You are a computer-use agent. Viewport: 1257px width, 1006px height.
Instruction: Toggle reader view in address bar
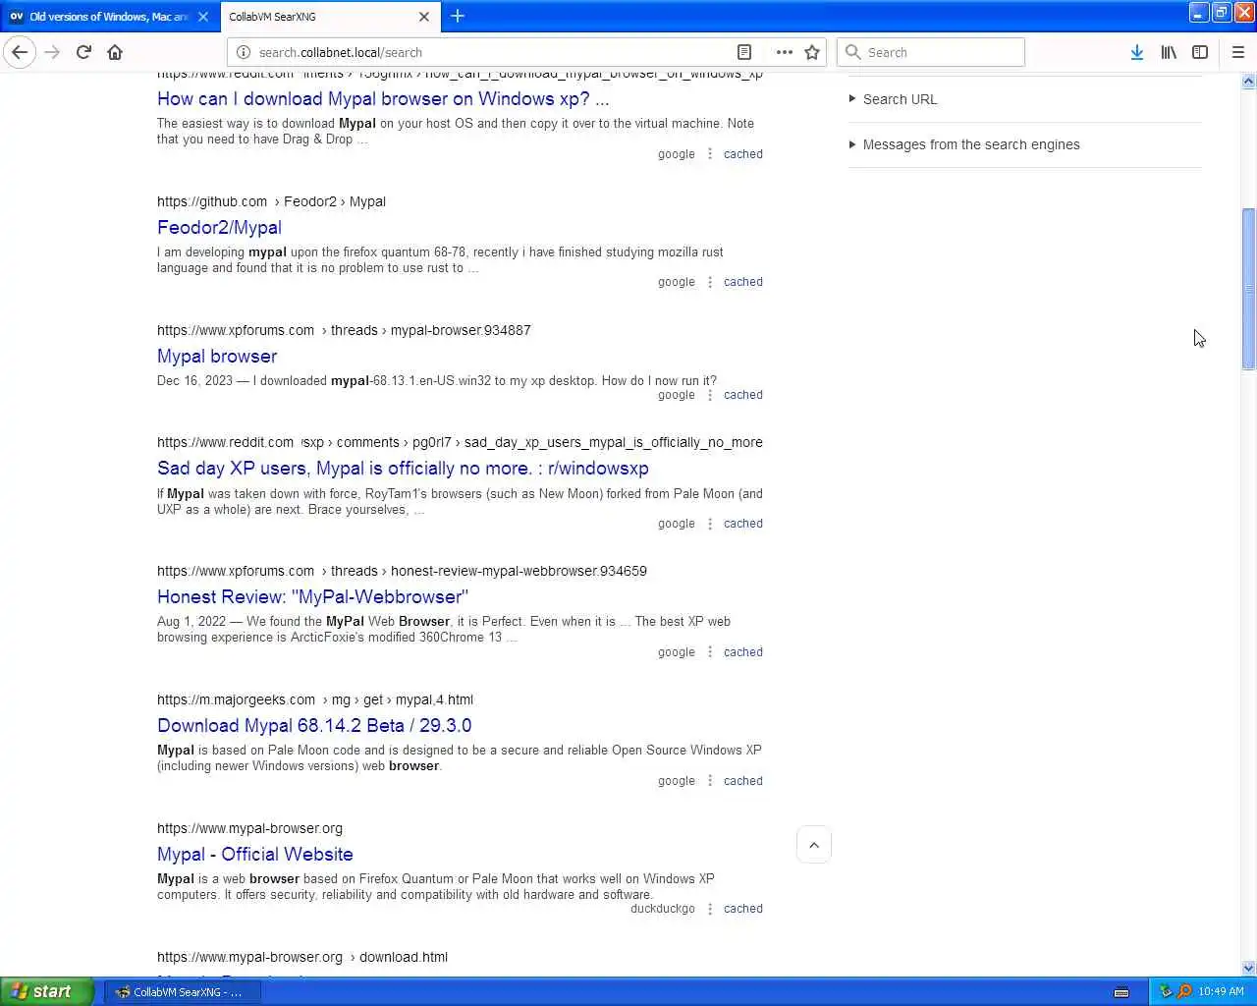click(x=744, y=52)
